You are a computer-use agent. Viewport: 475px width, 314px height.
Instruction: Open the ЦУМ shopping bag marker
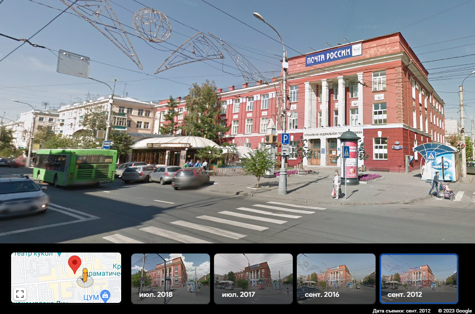(x=105, y=296)
